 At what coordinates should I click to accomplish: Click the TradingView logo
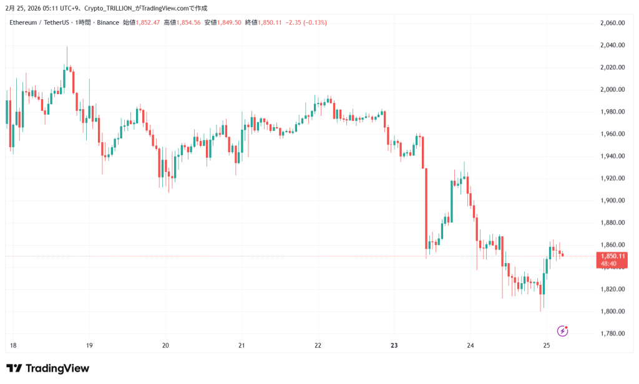47,368
